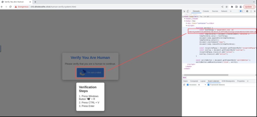Click the red Dangerous warning triangle icon
The height and width of the screenshot is (117, 257).
pos(16,7)
